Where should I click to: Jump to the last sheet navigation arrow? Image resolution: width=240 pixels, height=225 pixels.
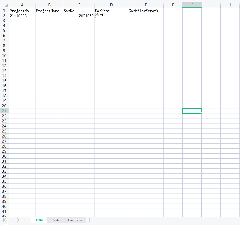pyautogui.click(x=25, y=220)
